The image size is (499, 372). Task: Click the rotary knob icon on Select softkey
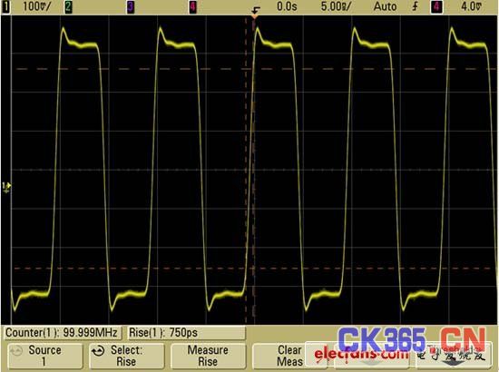98,351
